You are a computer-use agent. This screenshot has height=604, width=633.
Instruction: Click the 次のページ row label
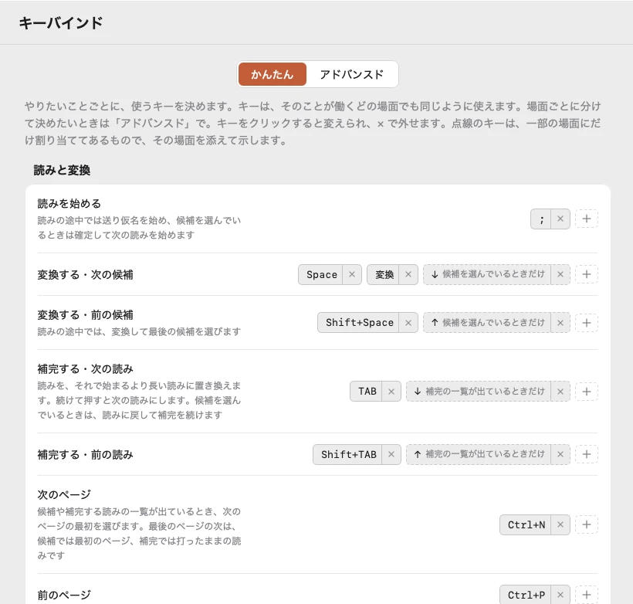click(64, 494)
